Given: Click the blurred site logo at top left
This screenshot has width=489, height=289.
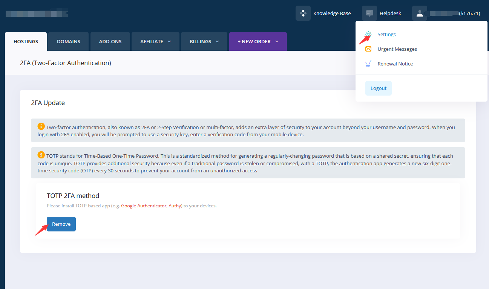Looking at the screenshot, I should 37,14.
